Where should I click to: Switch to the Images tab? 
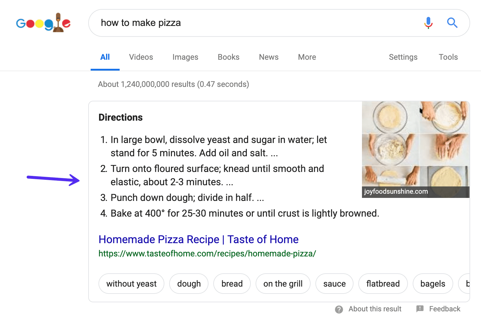(x=185, y=57)
